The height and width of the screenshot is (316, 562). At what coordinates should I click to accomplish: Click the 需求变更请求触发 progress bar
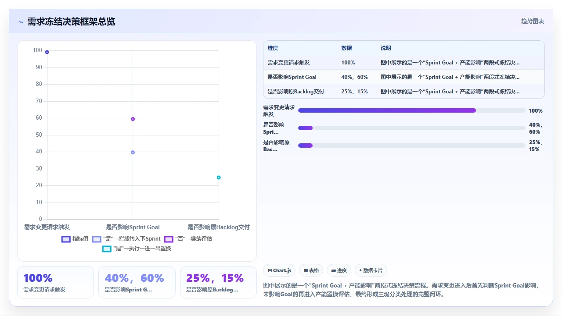pyautogui.click(x=411, y=110)
